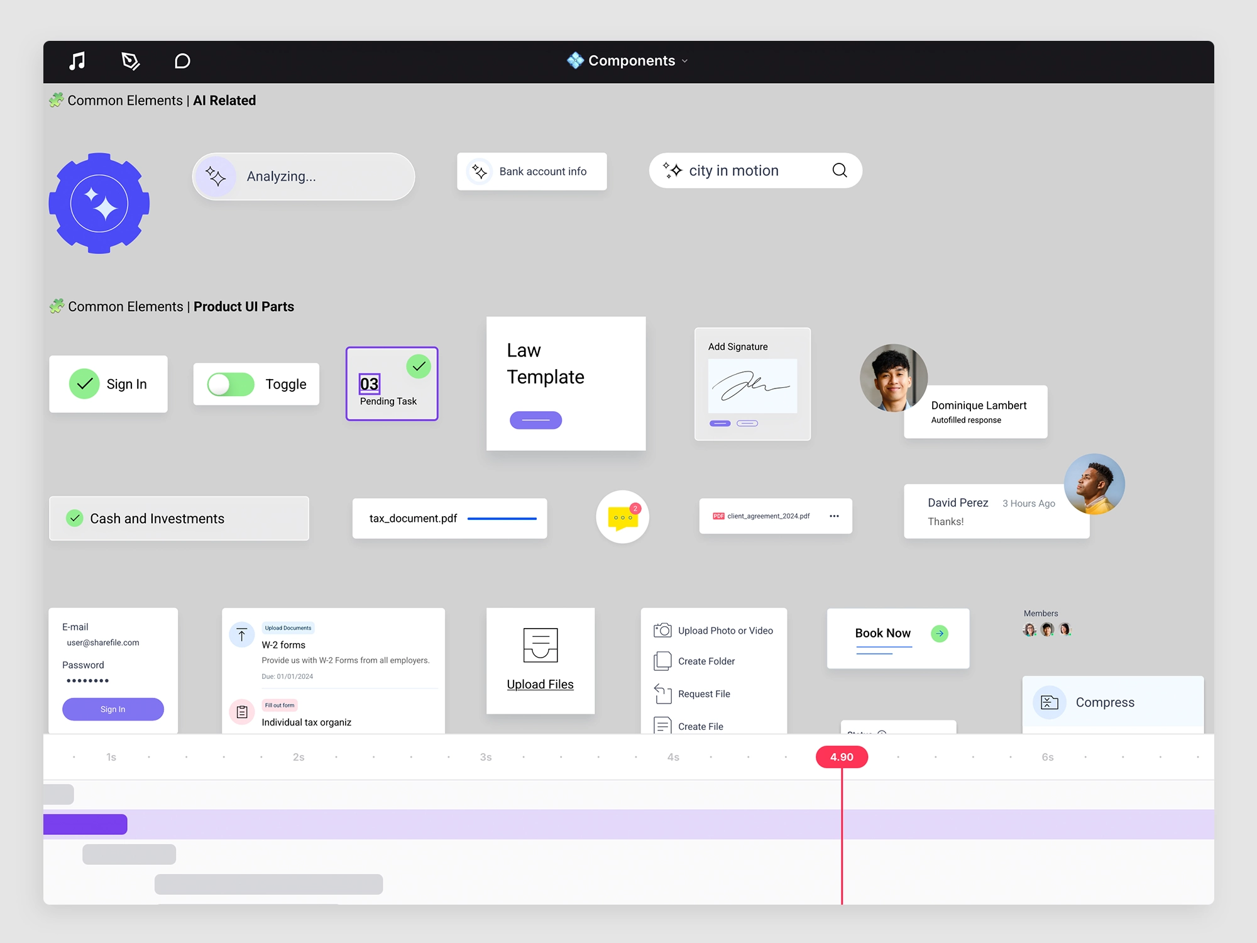Open the three-dot menu on client_agreement_2024.pdf
Viewport: 1257px width, 943px height.
[834, 516]
